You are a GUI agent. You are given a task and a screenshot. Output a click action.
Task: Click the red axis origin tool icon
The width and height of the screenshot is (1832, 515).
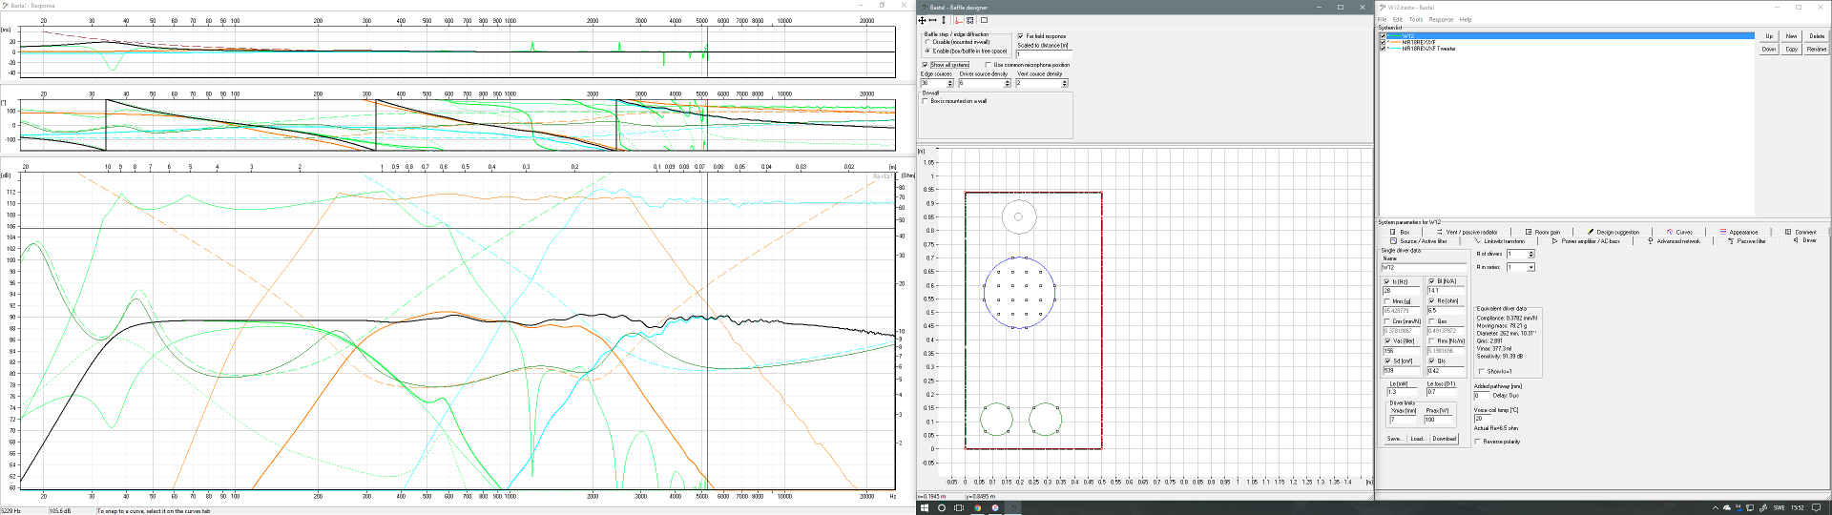coord(958,20)
